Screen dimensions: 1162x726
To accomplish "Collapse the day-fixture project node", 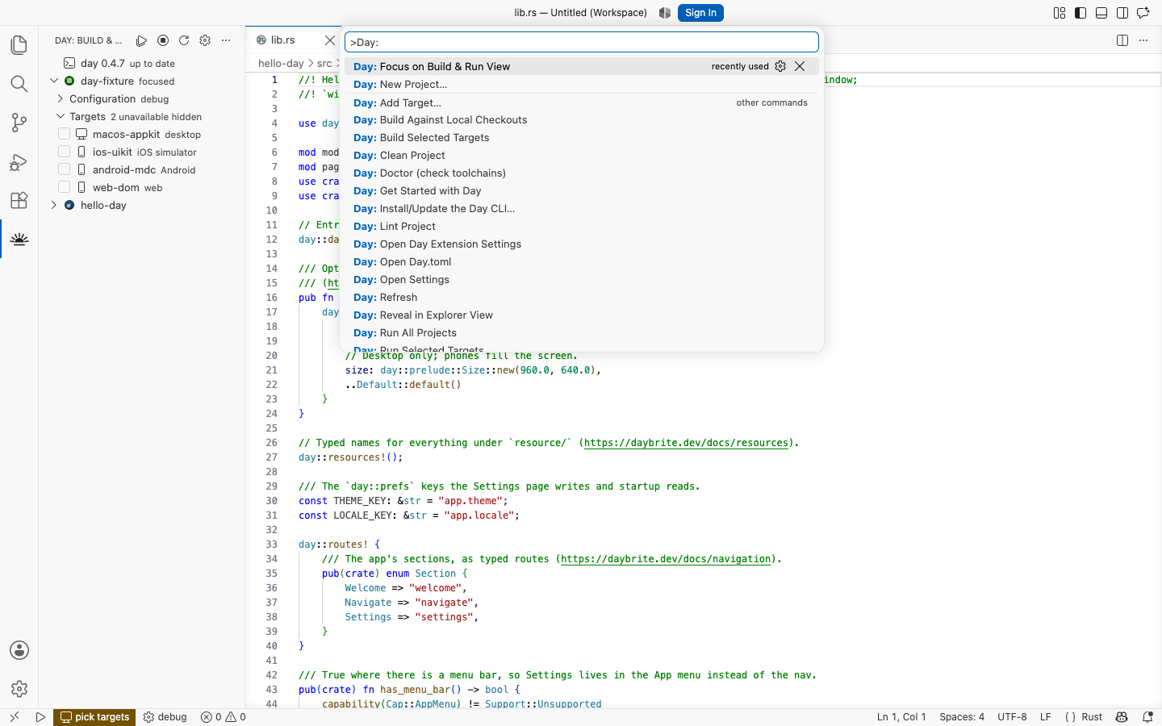I will point(54,81).
